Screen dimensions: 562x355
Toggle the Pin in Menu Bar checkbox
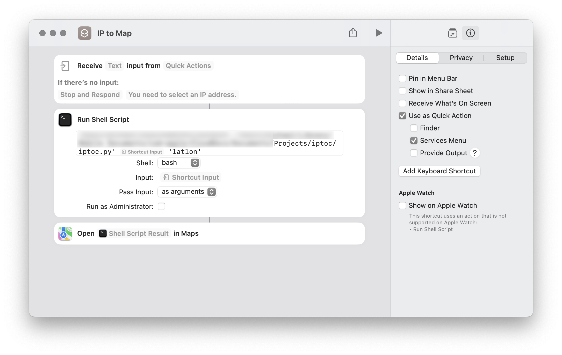click(x=403, y=78)
